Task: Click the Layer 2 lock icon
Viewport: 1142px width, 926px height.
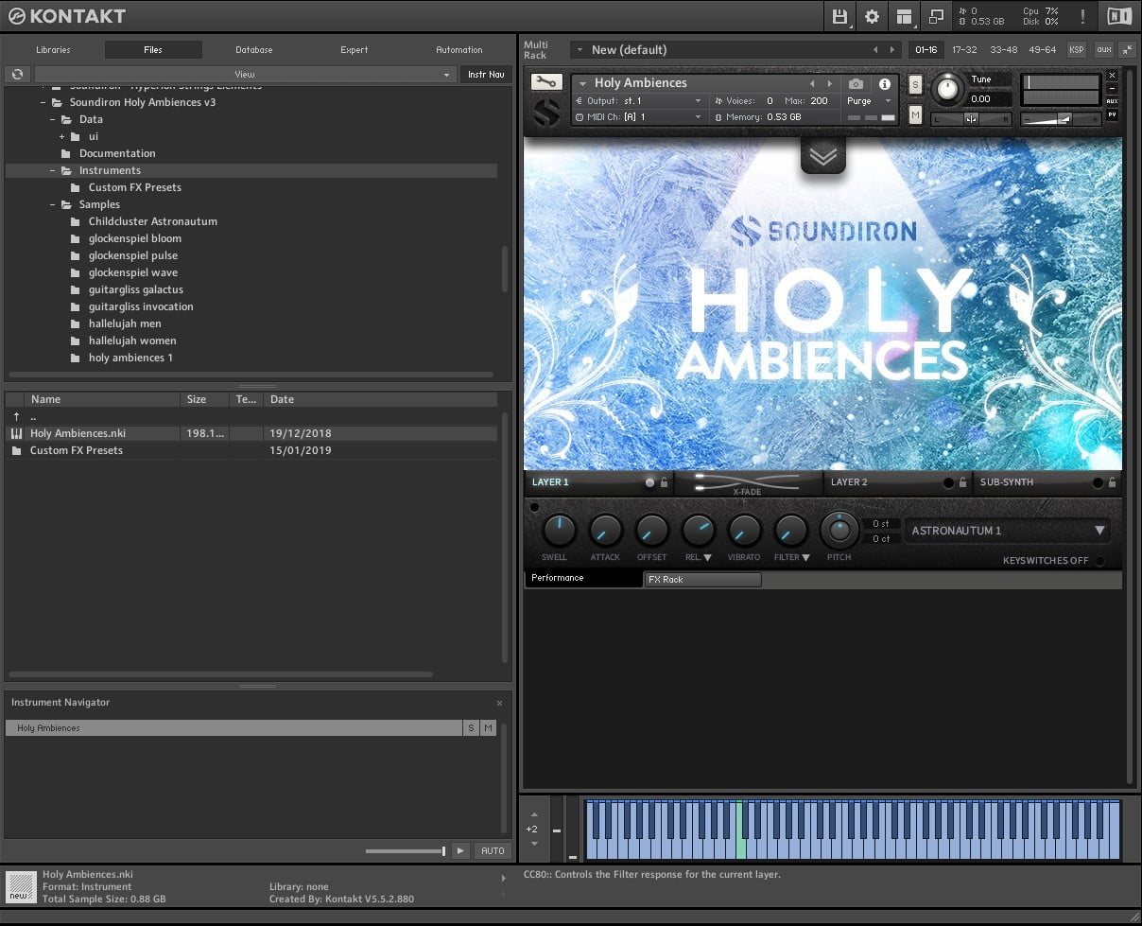Action: tap(962, 482)
